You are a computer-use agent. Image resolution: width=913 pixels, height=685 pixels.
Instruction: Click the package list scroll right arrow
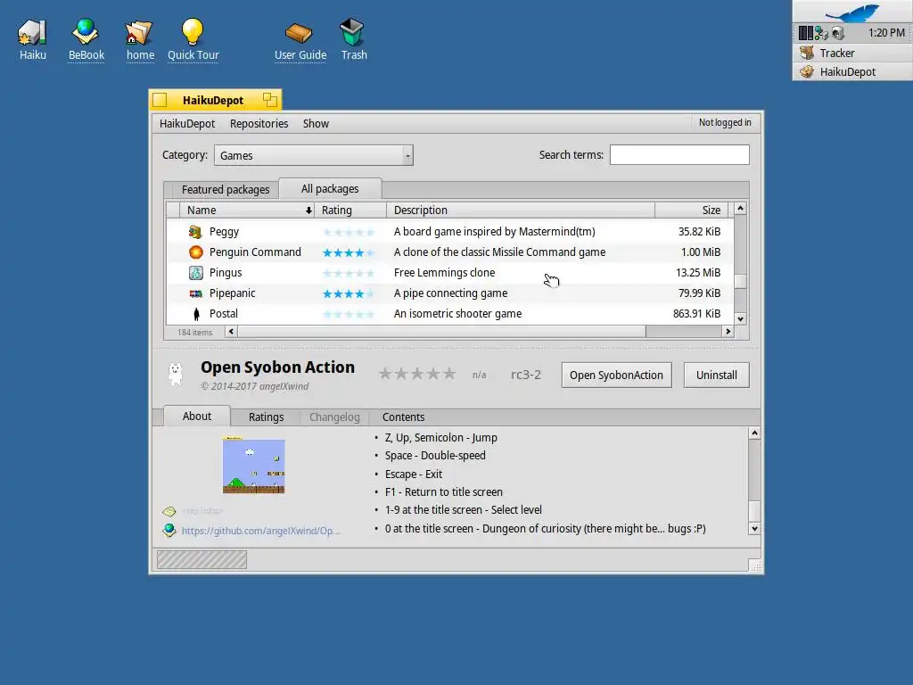(x=728, y=332)
